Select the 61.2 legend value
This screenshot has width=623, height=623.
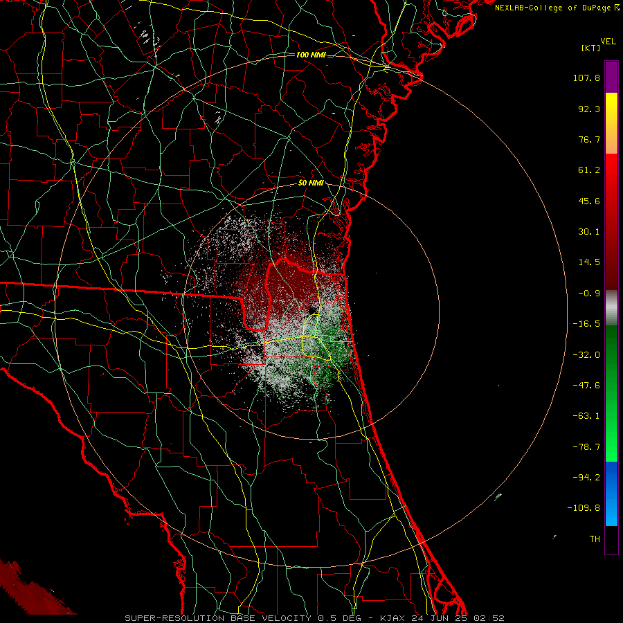pyautogui.click(x=589, y=170)
